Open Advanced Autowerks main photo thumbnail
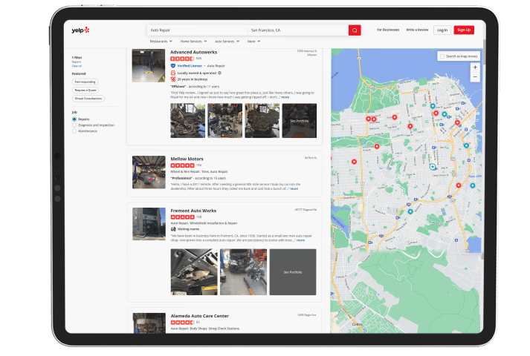 (x=149, y=66)
